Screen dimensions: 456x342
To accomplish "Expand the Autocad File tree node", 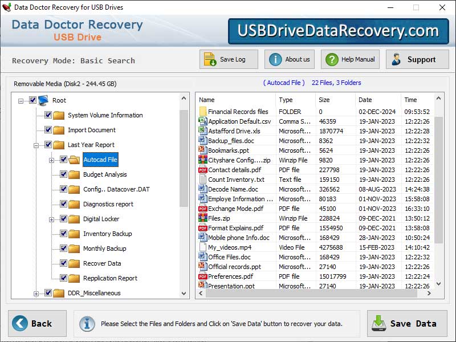I will coord(51,160).
